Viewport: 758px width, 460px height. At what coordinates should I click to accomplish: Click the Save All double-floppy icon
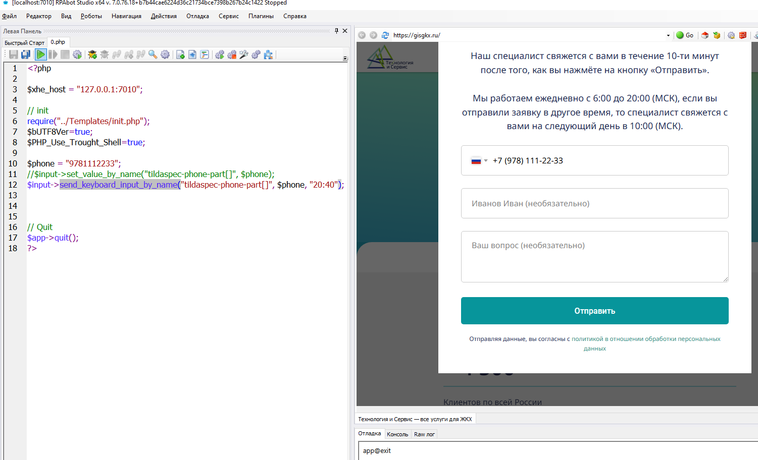tap(26, 54)
